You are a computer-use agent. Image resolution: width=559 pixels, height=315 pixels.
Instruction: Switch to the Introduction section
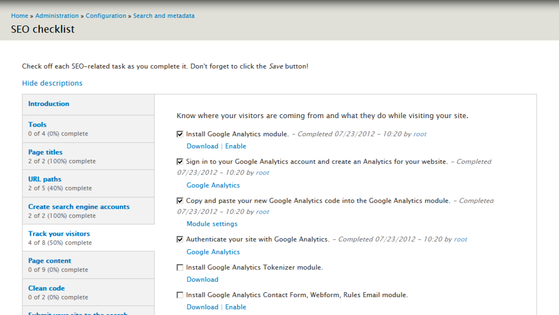click(x=48, y=104)
